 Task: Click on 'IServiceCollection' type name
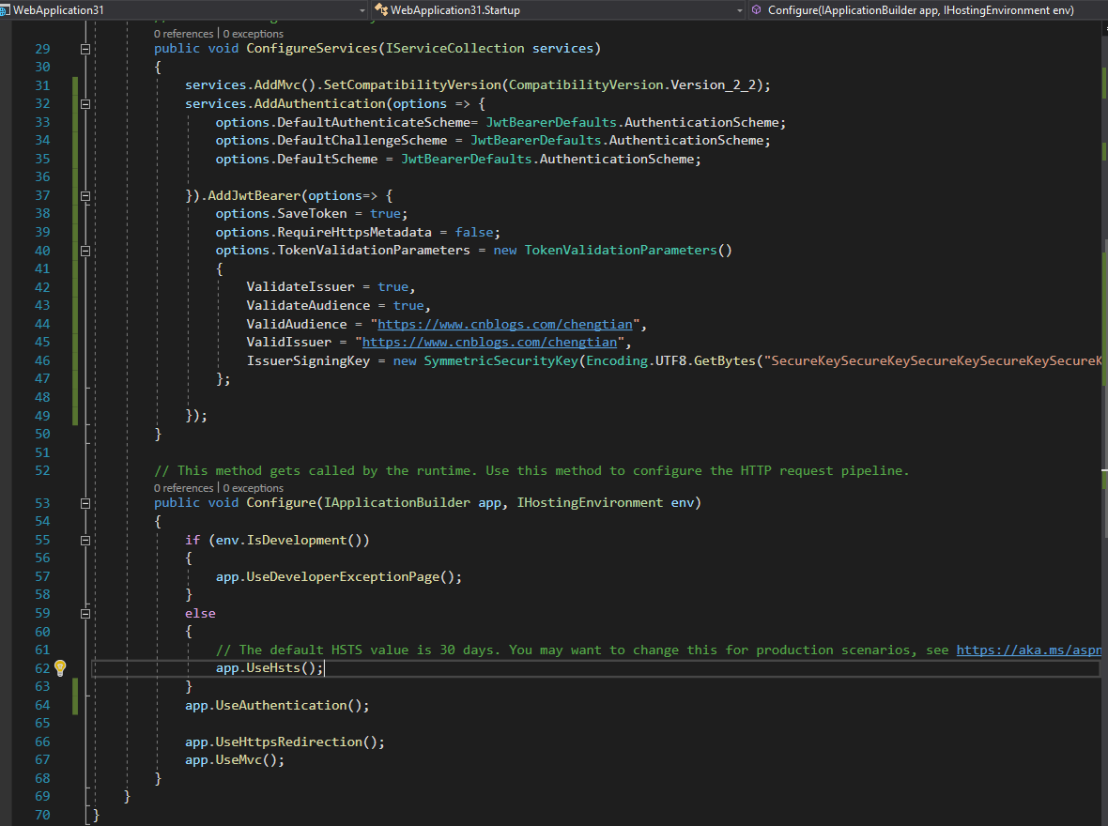click(455, 49)
